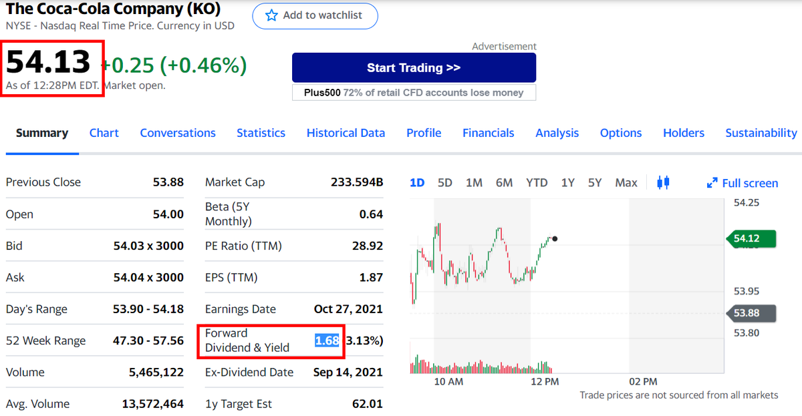Image resolution: width=802 pixels, height=416 pixels.
Task: Click the Bid value 54.03 x 3000
Action: coord(148,246)
